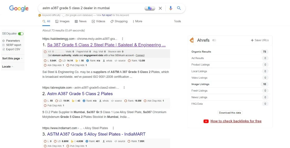The width and height of the screenshot is (290, 148).
Task: Switch to the News tab
Action: tap(81, 21)
